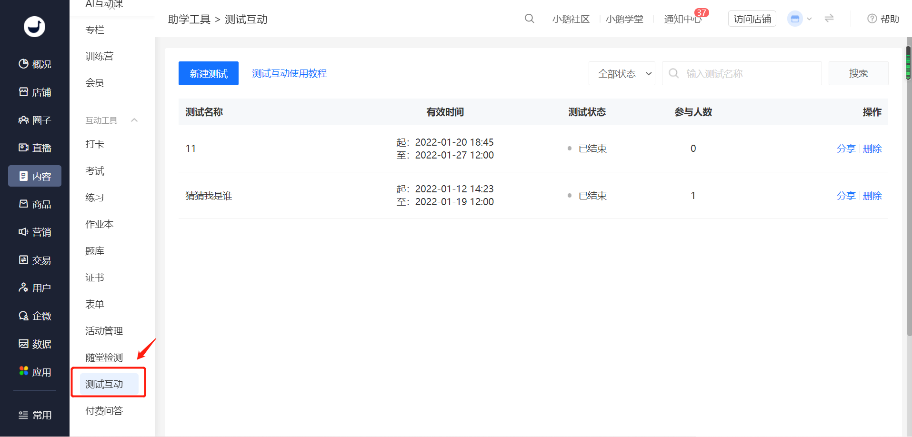Open 考试 in the submenu

pos(95,171)
